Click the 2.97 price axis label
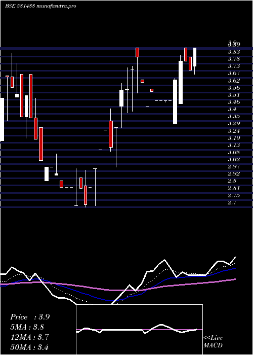This screenshot has width=253, height=355. coord(234,167)
